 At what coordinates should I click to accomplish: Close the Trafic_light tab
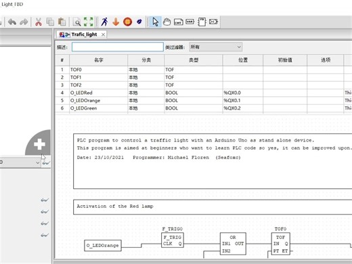[103, 35]
